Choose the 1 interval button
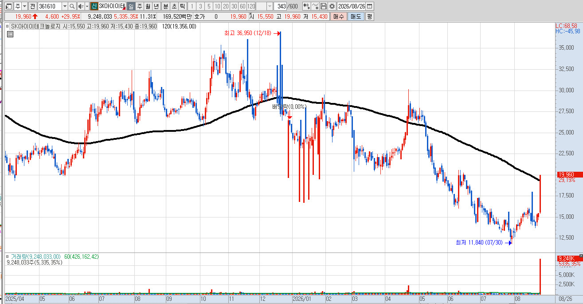 [192, 6]
